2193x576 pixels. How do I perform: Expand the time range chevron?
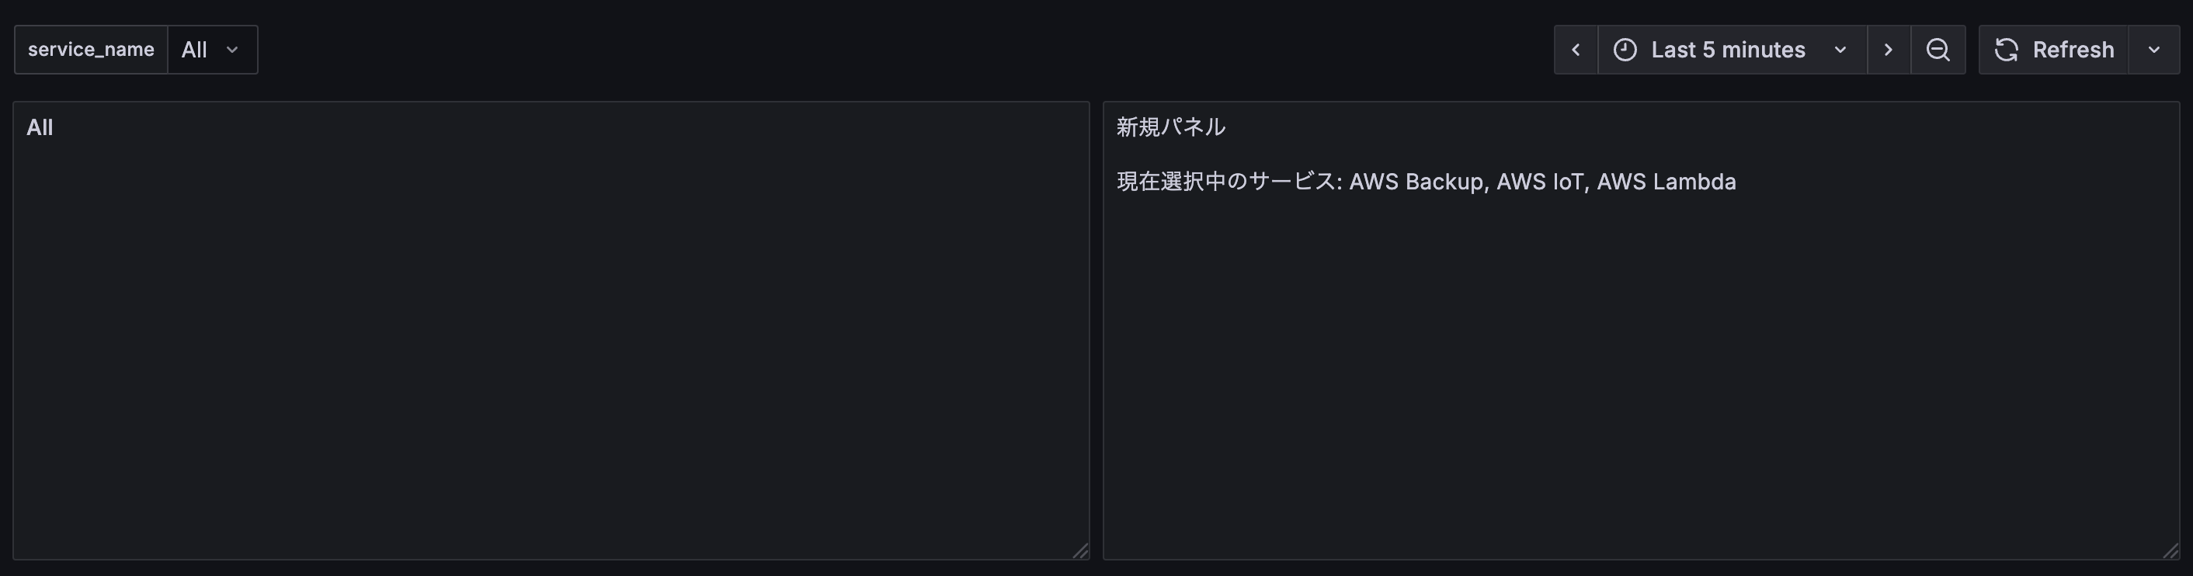coord(1840,50)
